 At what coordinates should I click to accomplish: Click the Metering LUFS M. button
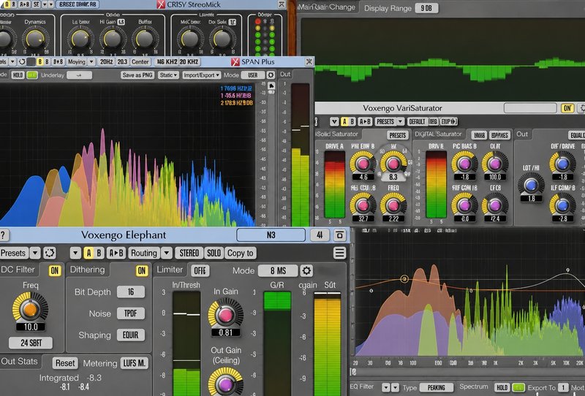135,363
